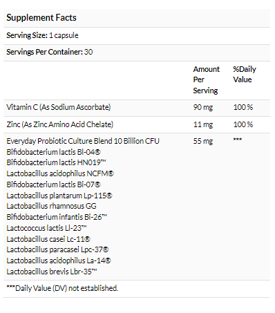The width and height of the screenshot is (275, 313).
Task: Select Lactobacillus acidophilus NCFM line
Action: (60, 173)
